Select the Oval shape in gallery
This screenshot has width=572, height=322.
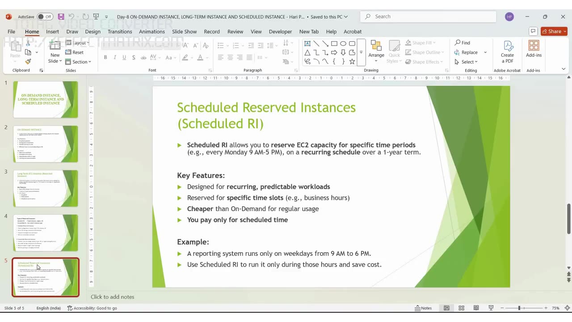point(343,43)
